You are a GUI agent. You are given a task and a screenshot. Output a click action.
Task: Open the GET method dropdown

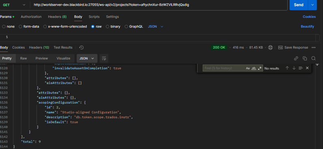(x=14, y=5)
